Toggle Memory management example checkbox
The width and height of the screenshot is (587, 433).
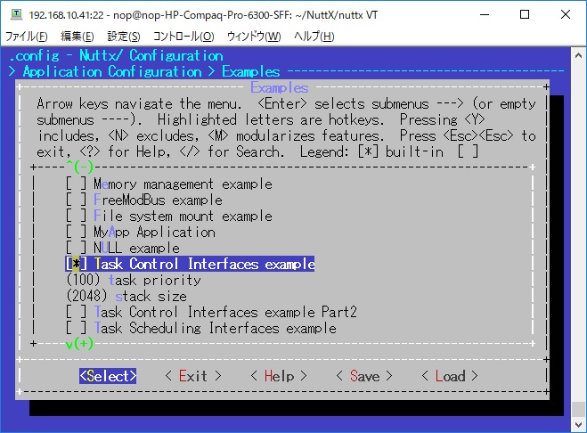pyautogui.click(x=76, y=184)
